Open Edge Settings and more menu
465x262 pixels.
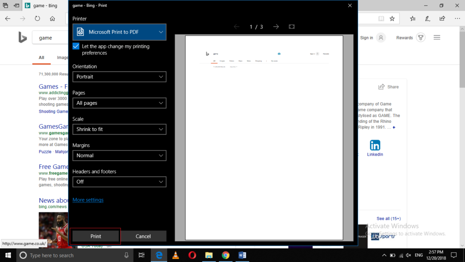coord(457,18)
